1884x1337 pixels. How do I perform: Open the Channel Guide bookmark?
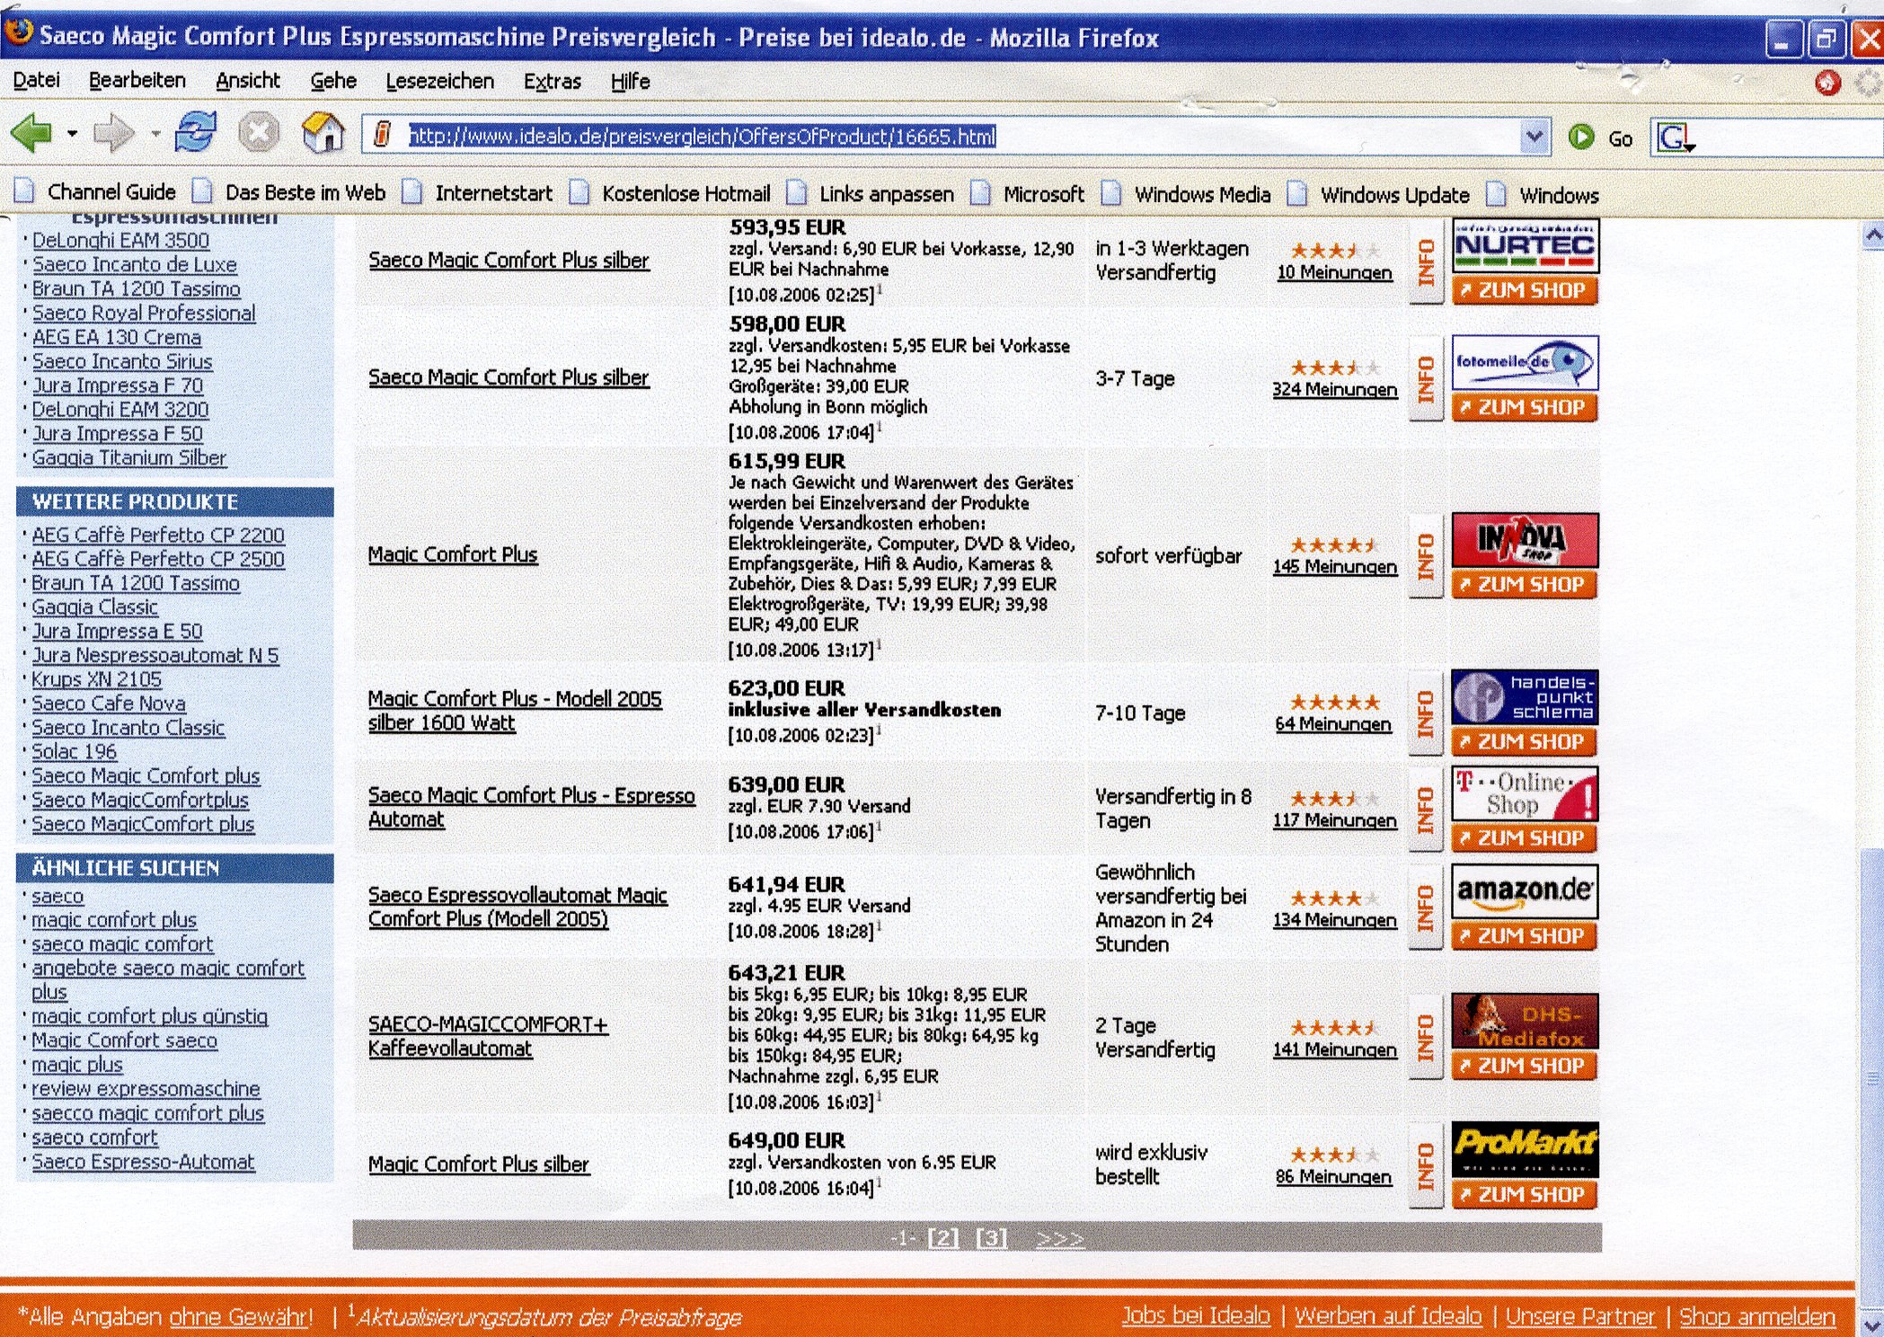(x=95, y=191)
